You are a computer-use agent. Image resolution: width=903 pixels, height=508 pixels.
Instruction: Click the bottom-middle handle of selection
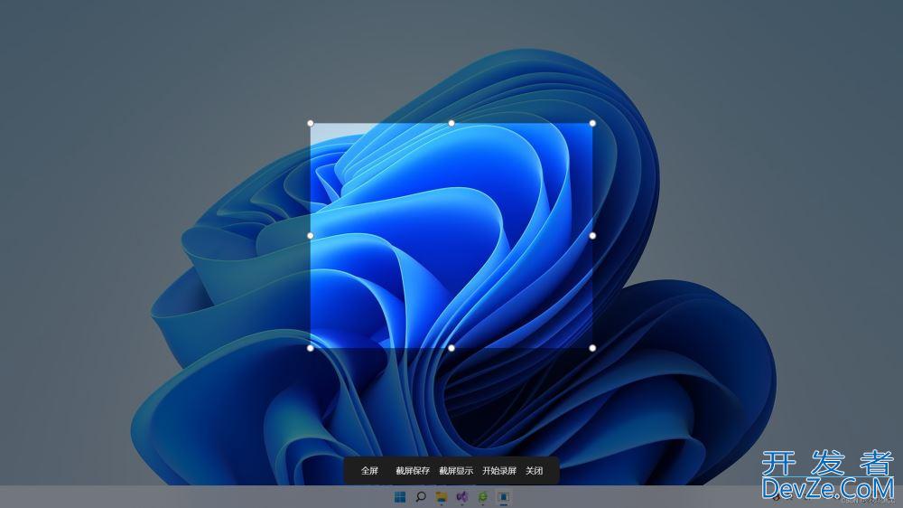click(x=451, y=348)
